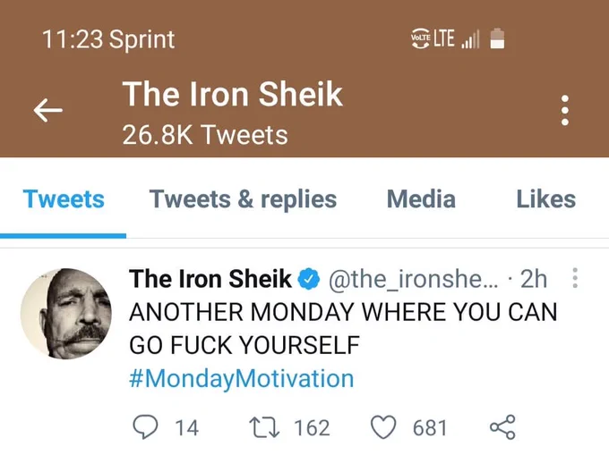Click the blue verified badge

coord(309,279)
